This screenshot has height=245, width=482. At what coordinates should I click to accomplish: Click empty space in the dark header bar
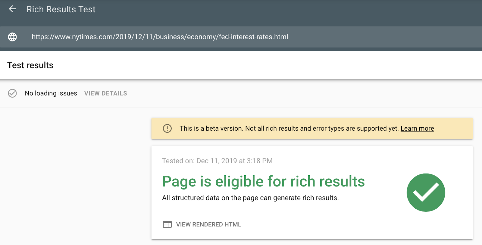coord(271,12)
